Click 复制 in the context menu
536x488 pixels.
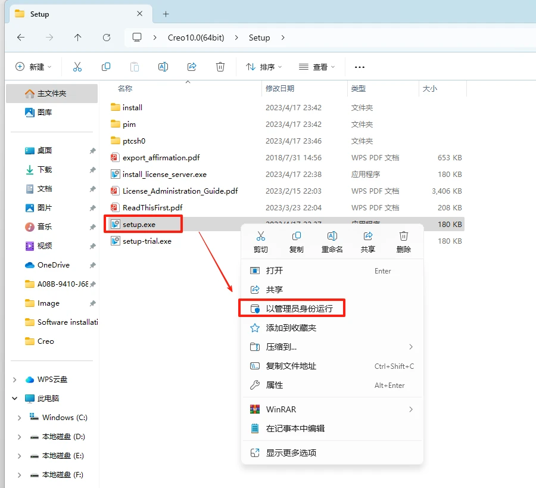(x=297, y=242)
